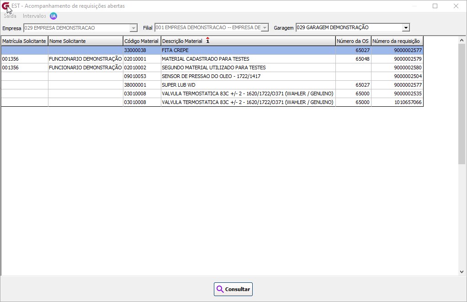This screenshot has height=302, width=467.
Task: Sort by Código Material column header
Action: point(142,41)
